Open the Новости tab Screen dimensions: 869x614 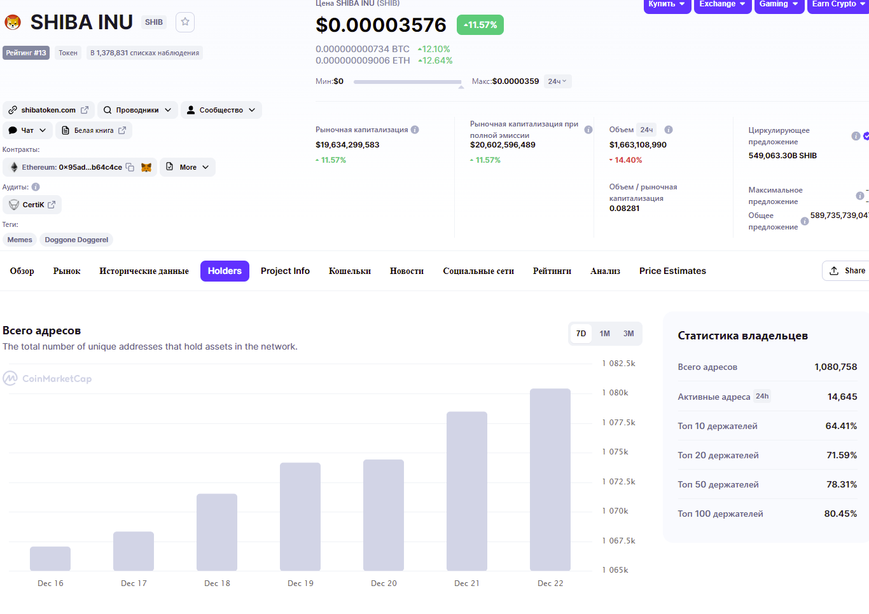[407, 271]
